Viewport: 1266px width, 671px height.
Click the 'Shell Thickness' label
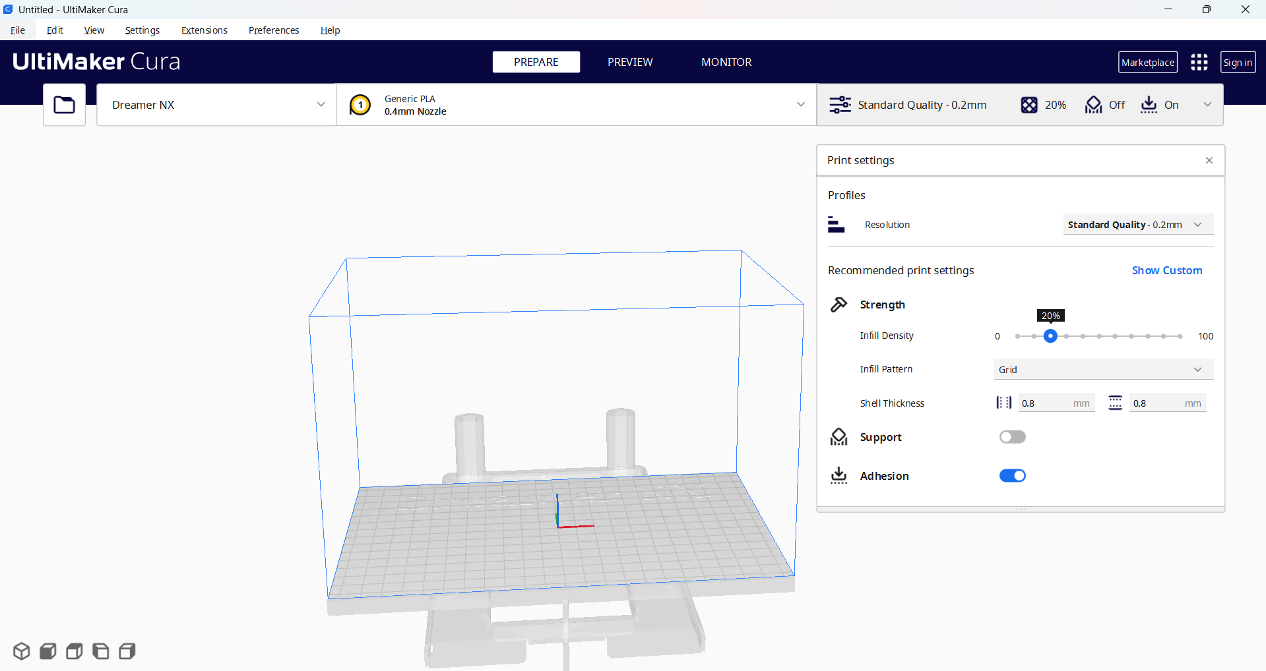(892, 403)
